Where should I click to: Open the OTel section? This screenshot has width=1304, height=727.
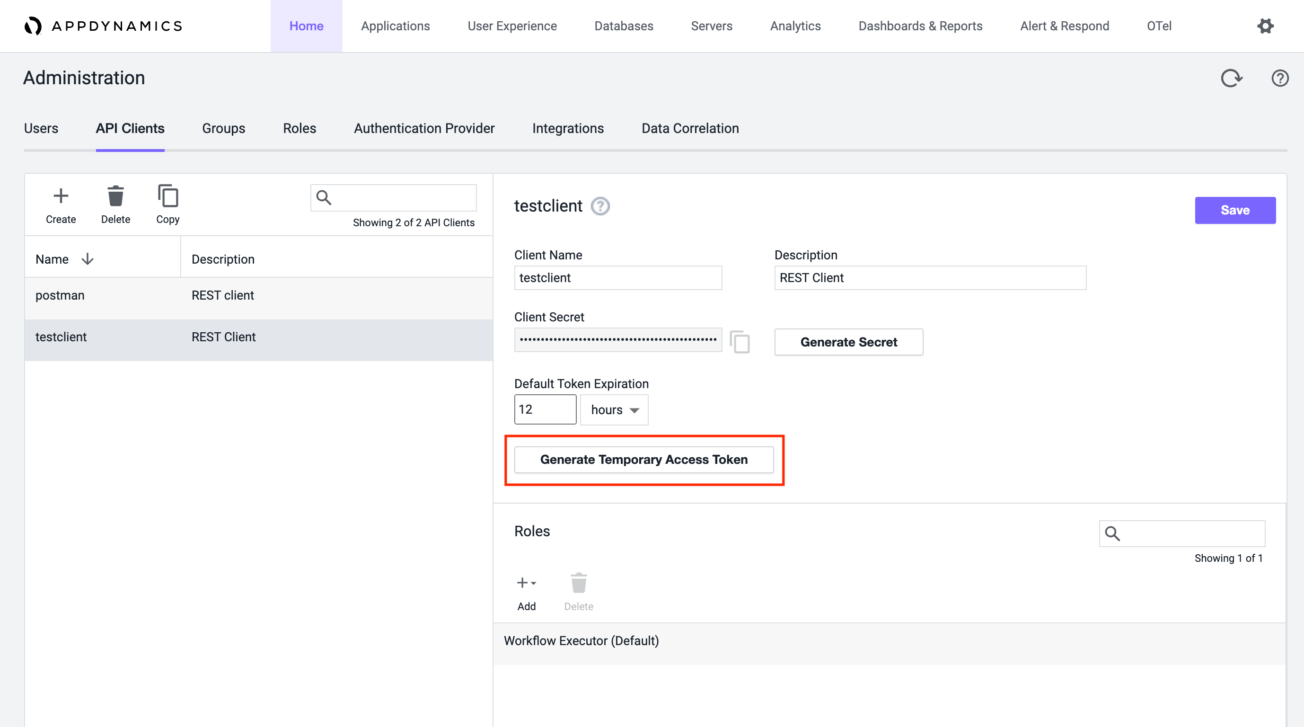point(1159,26)
